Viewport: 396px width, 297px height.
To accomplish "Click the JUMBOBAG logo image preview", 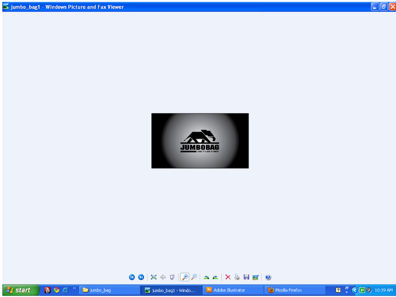I will point(200,141).
